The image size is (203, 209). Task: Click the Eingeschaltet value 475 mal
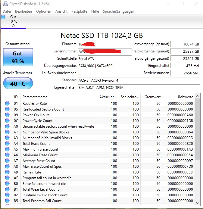[x=186, y=66]
